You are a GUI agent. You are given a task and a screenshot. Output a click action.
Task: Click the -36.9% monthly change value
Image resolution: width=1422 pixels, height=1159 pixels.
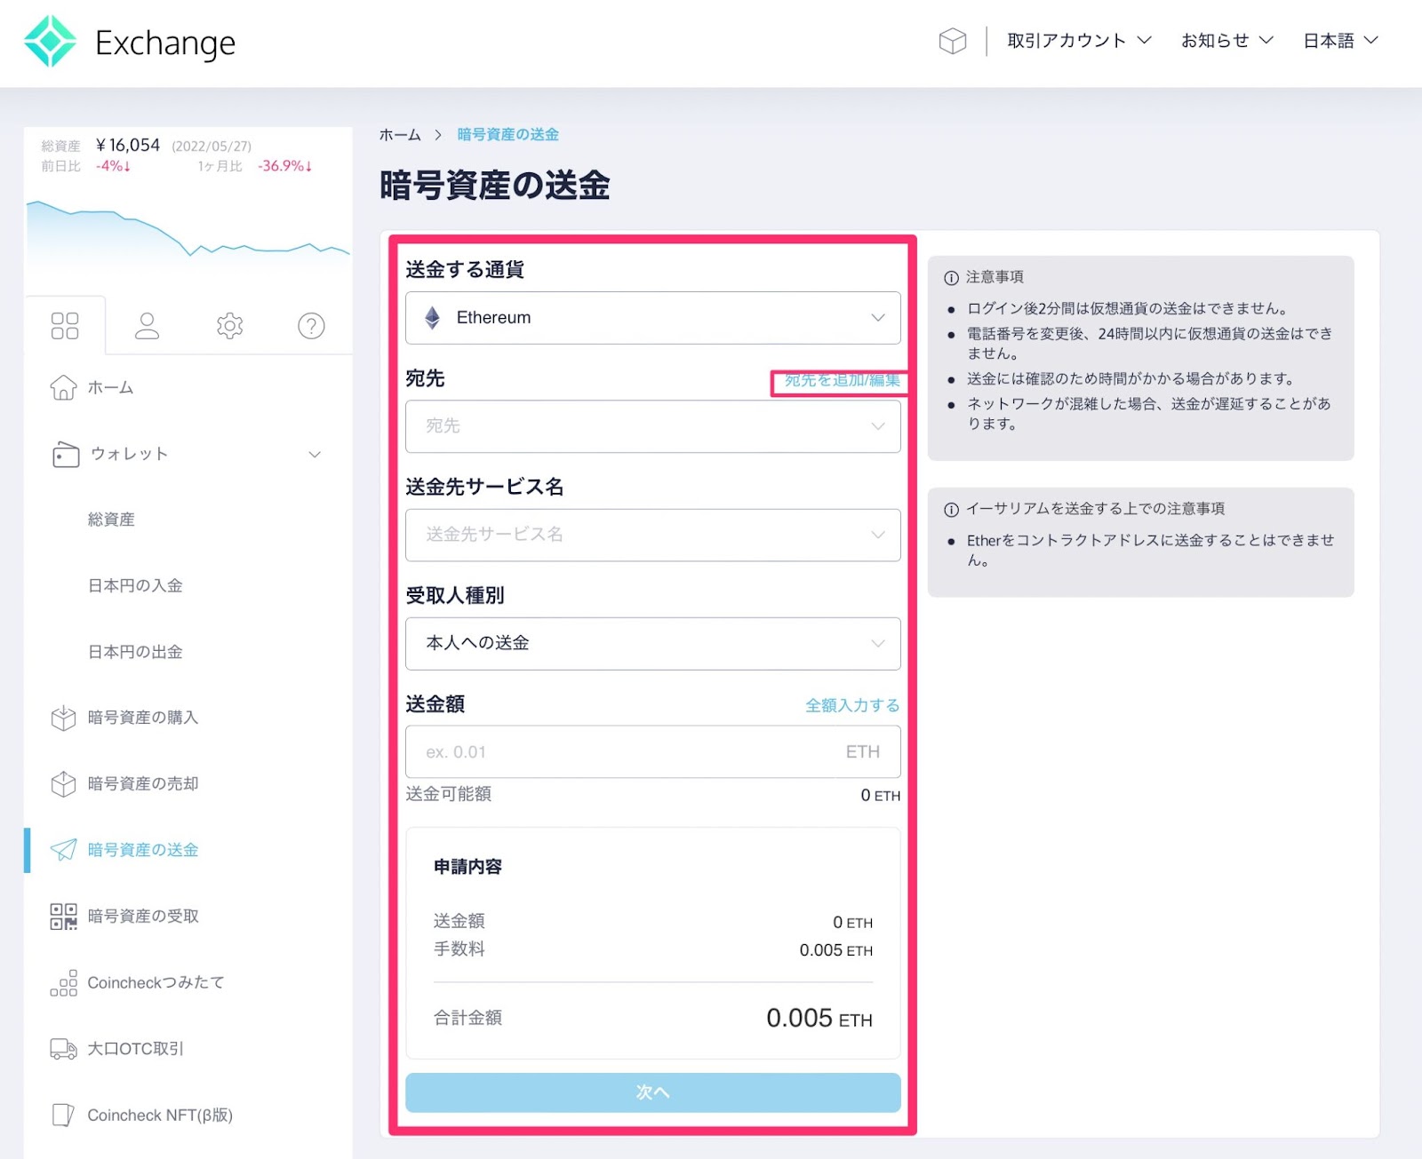pyautogui.click(x=284, y=166)
